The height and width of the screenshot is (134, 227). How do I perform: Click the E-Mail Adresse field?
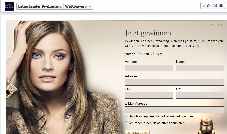[x=174, y=110]
